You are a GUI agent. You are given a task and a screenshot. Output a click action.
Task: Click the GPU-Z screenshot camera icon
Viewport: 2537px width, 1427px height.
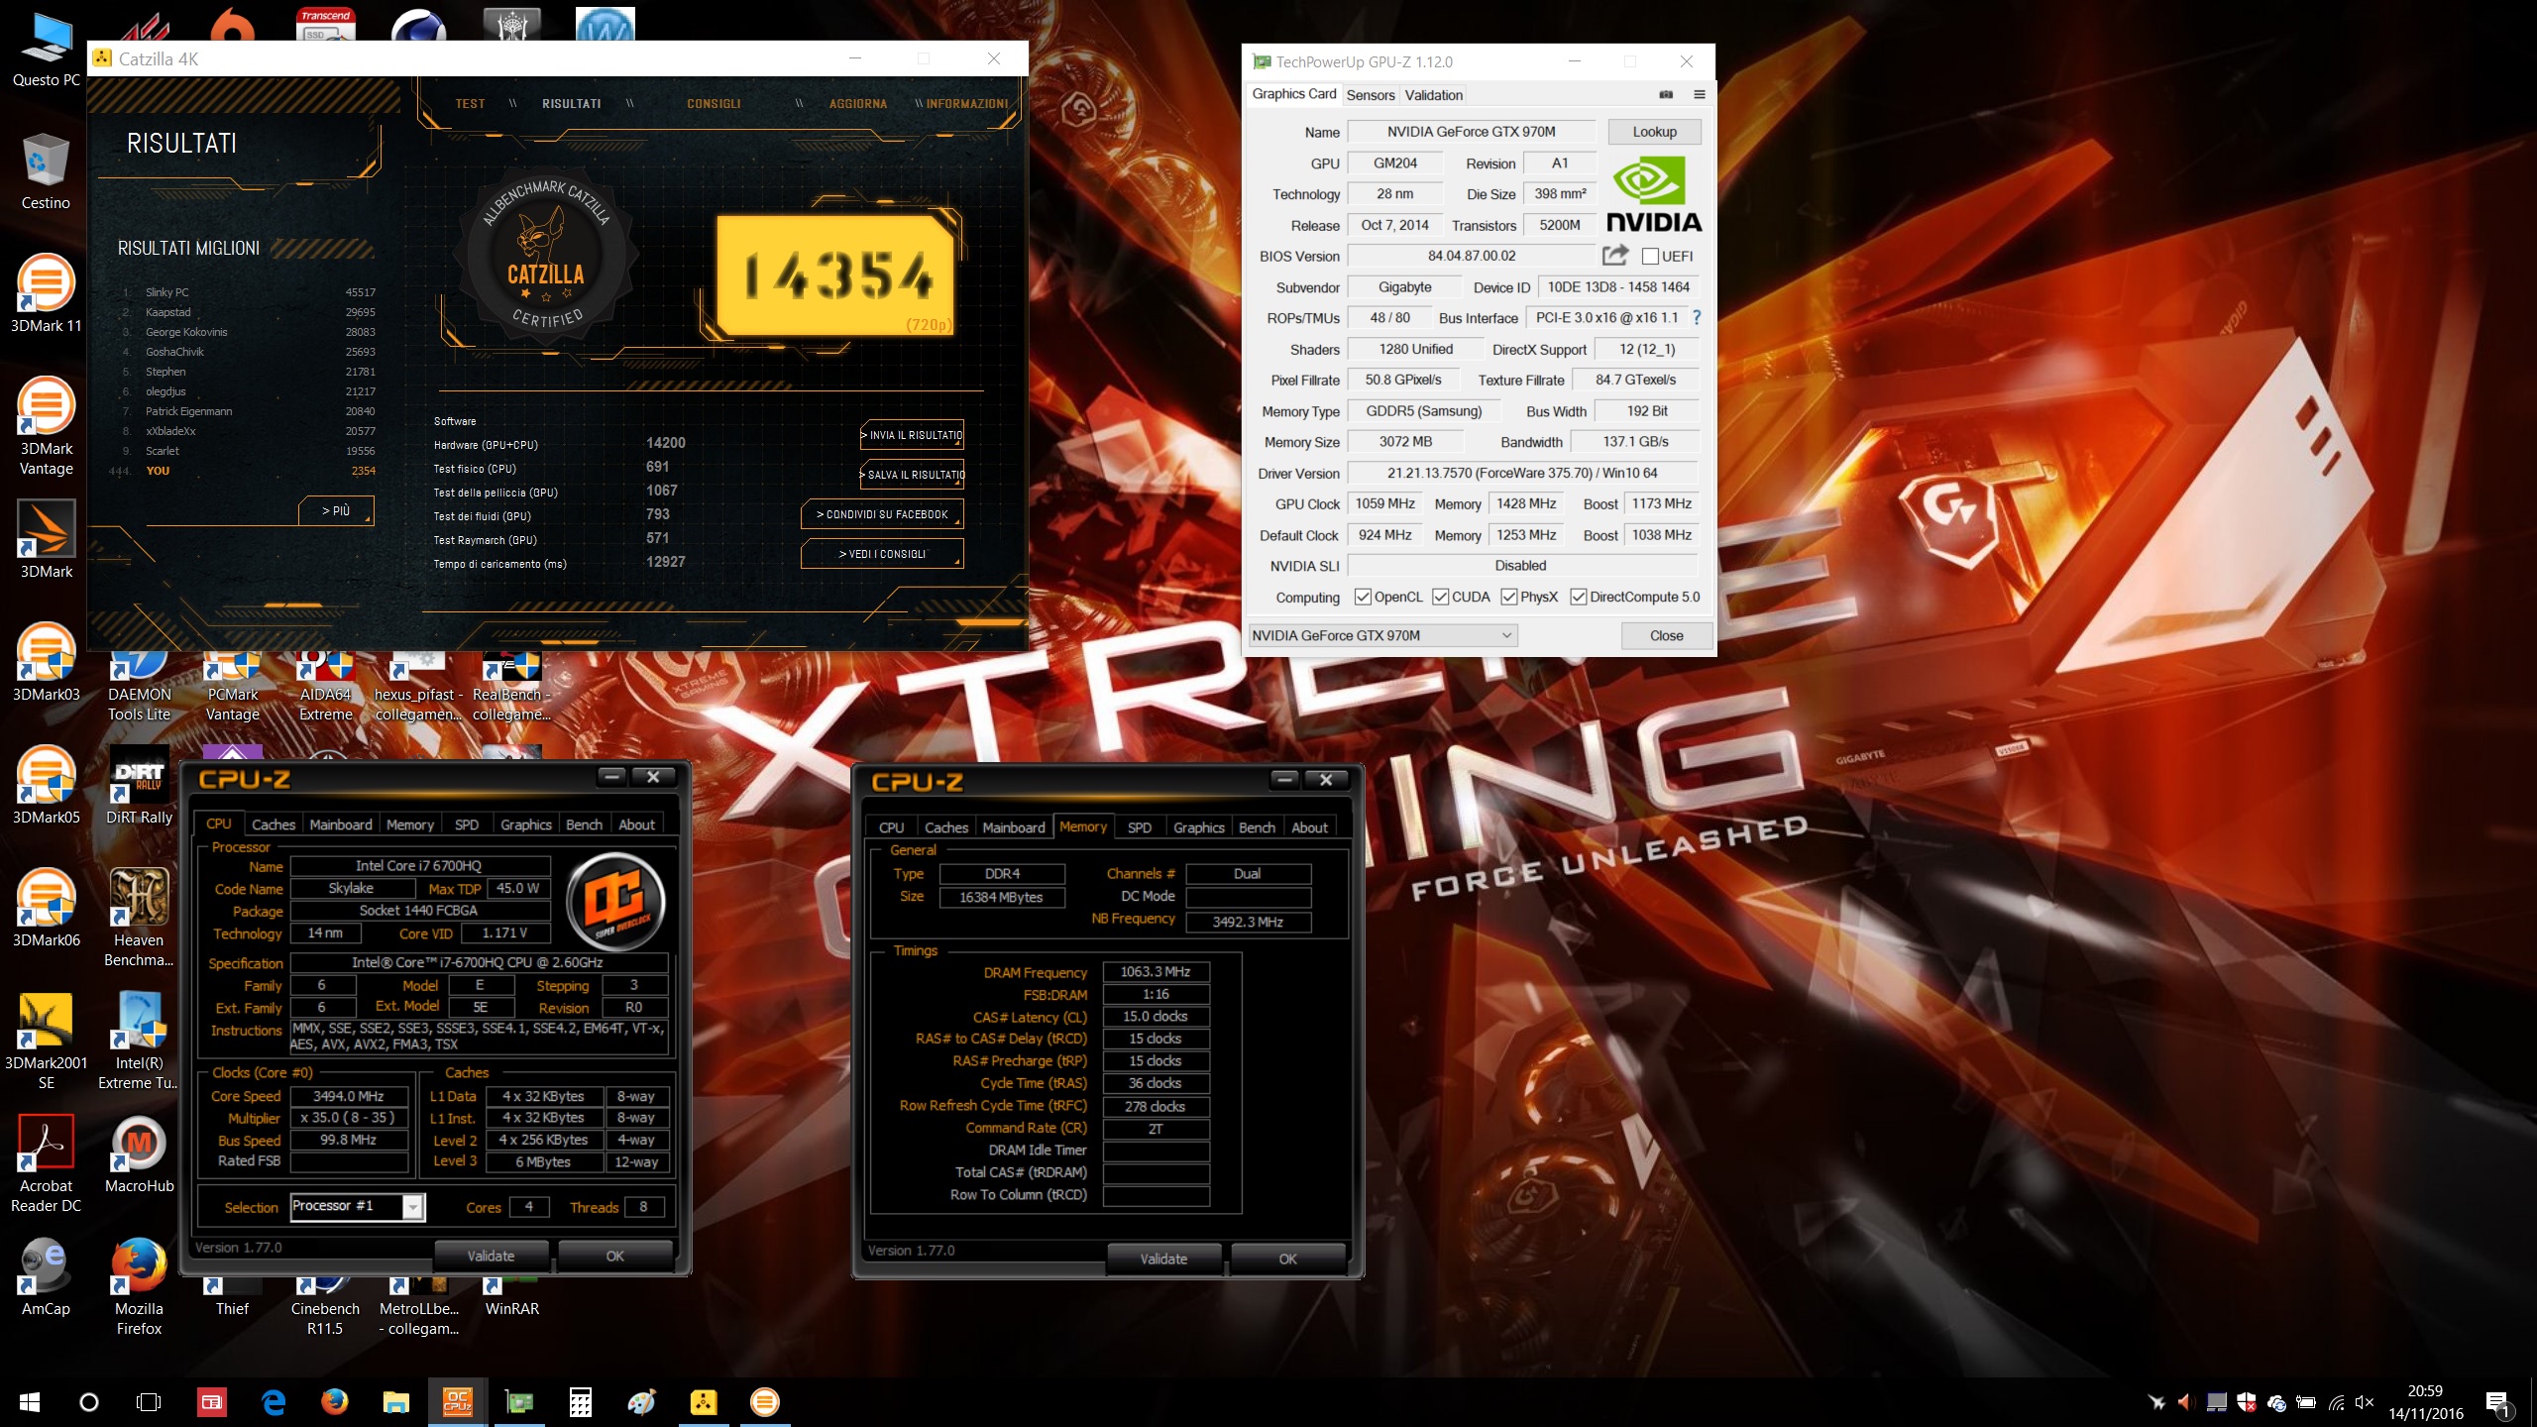(x=1666, y=95)
